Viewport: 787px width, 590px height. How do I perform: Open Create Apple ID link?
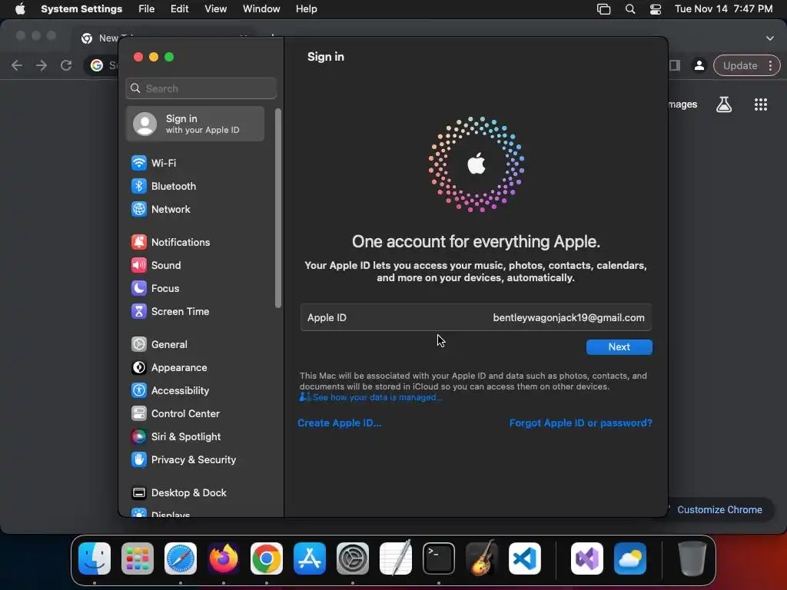(339, 423)
